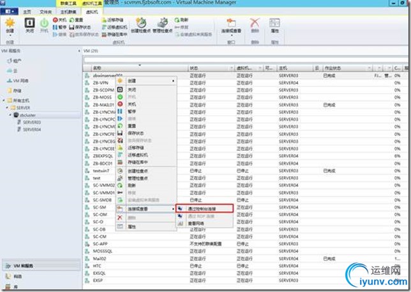Choose 管理检查点 in the context menu
Screen dimensions: 411x292
pos(146,178)
